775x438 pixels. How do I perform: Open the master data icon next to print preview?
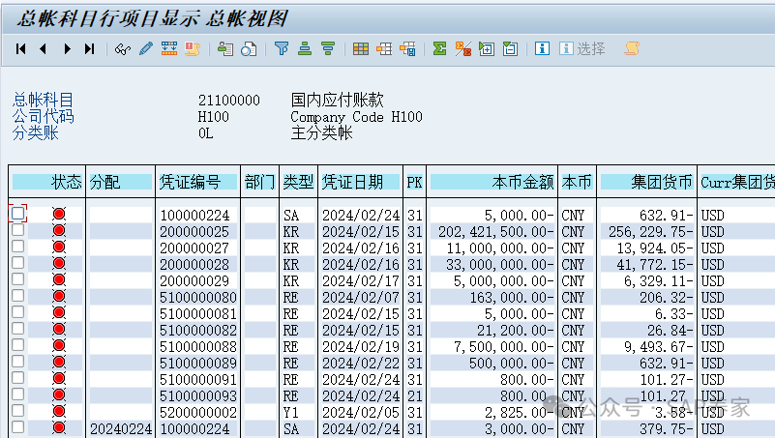click(225, 49)
